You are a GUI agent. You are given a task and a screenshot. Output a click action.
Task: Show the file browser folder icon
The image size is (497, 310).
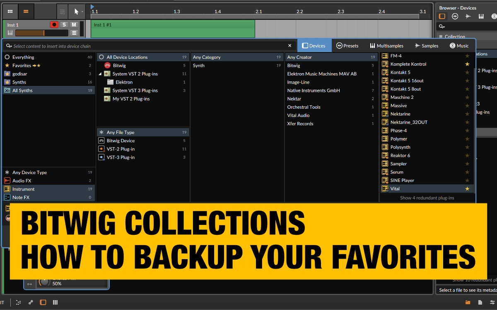tap(468, 302)
